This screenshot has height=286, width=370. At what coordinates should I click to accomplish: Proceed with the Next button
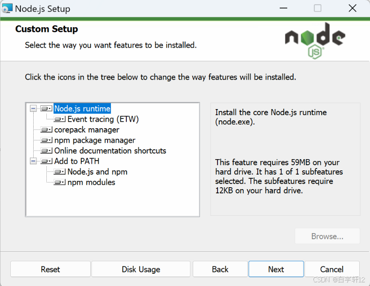(x=276, y=269)
